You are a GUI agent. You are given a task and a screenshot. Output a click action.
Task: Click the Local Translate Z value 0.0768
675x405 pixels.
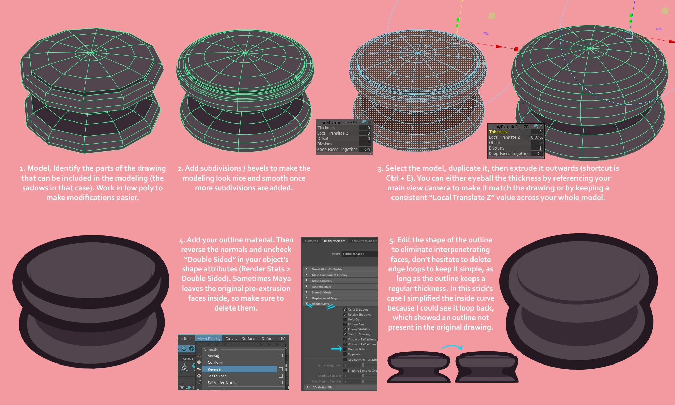tap(537, 137)
